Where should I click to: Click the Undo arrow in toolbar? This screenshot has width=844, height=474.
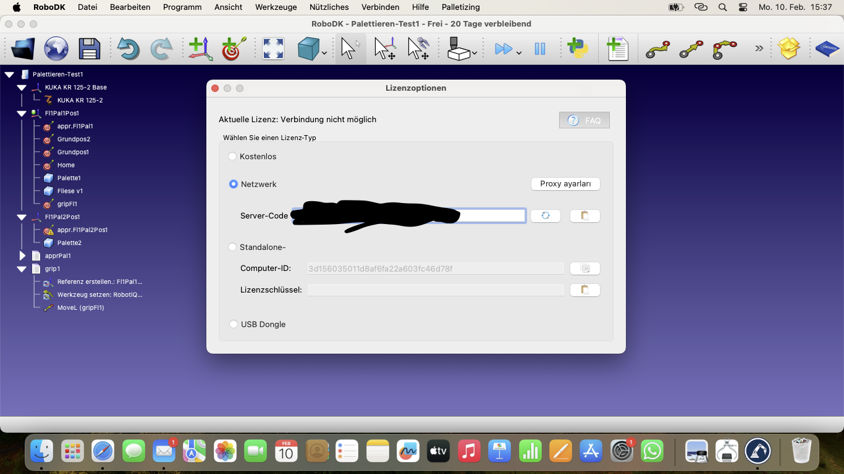[129, 49]
